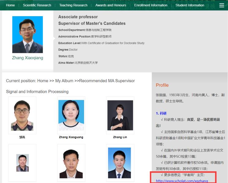
Task: Open the hamburger menu icon
Action: pos(222,5)
